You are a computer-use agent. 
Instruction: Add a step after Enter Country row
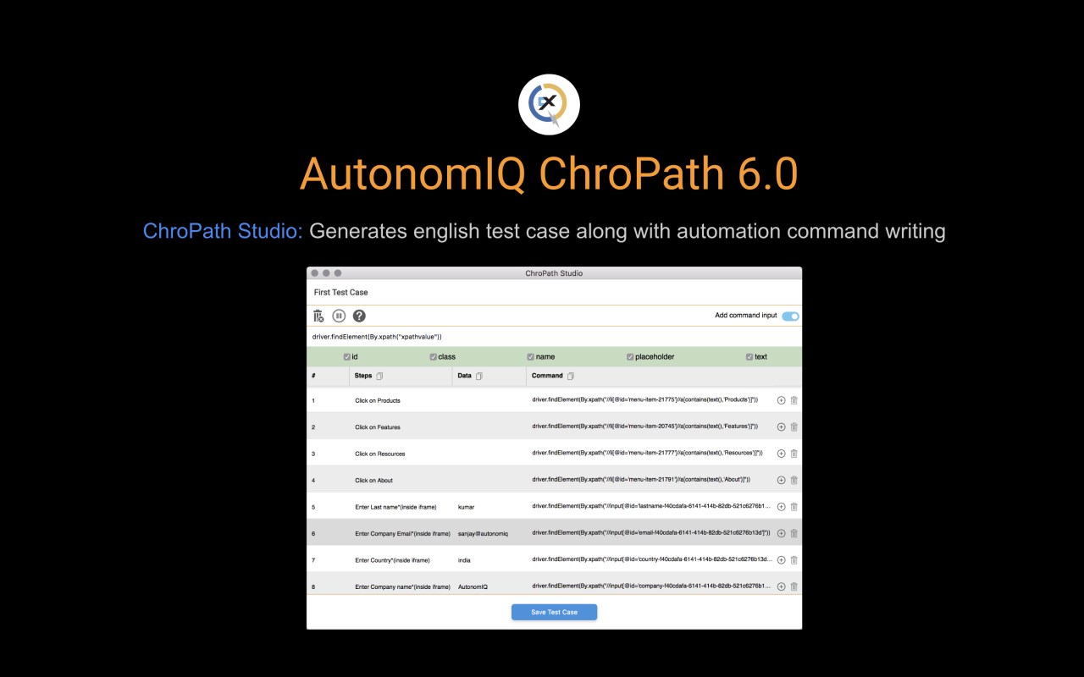point(781,559)
